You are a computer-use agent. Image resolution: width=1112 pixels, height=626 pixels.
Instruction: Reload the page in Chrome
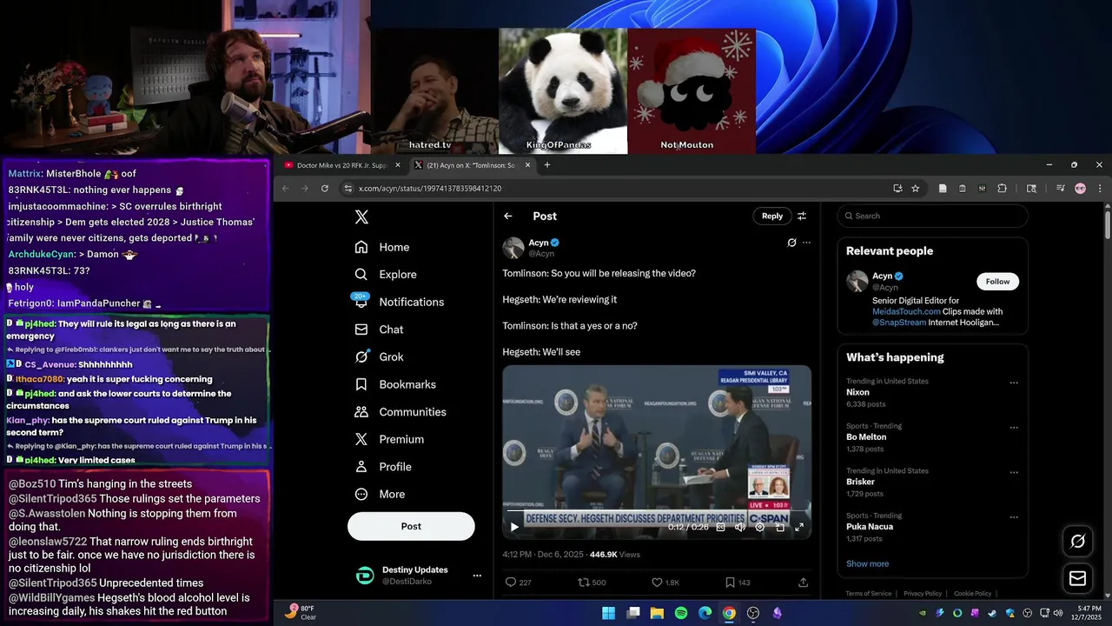pyautogui.click(x=325, y=189)
